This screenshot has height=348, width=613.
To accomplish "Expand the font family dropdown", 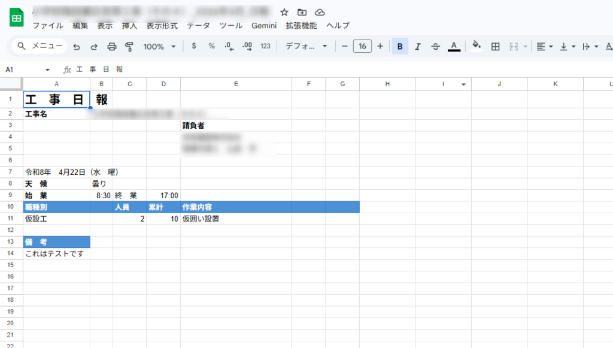I will click(306, 46).
